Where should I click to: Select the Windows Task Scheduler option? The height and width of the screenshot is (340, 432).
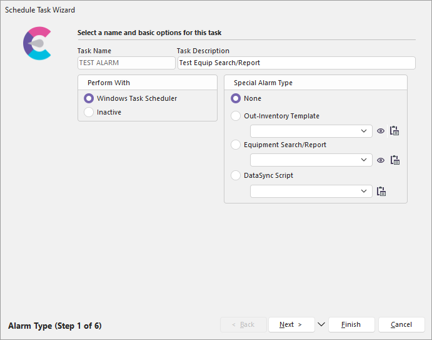pos(89,98)
